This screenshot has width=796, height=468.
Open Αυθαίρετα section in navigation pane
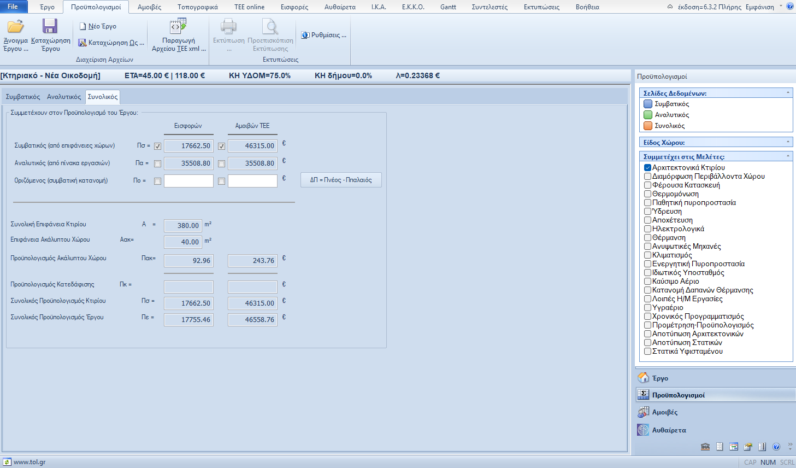tap(669, 430)
